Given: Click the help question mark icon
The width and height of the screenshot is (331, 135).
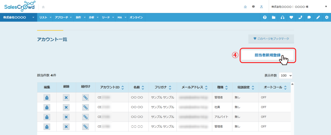Looking at the screenshot, I should (265, 17).
